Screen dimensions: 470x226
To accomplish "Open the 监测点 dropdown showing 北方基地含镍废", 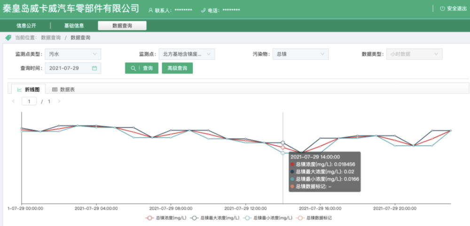I will [187, 54].
